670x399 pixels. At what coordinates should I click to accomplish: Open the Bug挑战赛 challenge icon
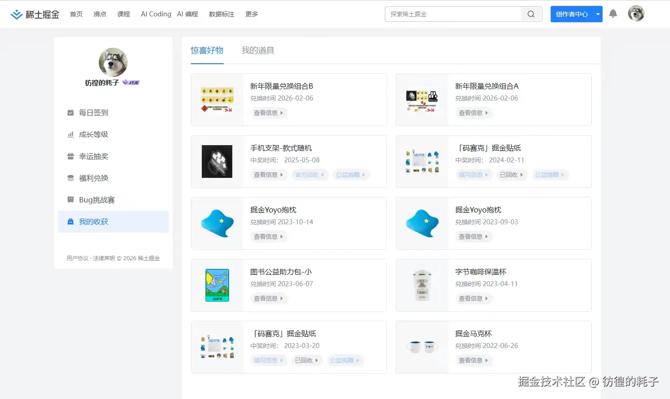coord(71,200)
